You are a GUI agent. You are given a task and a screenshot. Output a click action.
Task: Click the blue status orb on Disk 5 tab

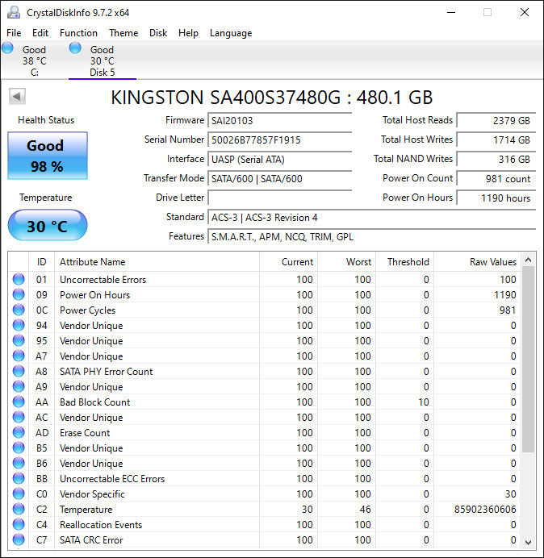[x=75, y=48]
